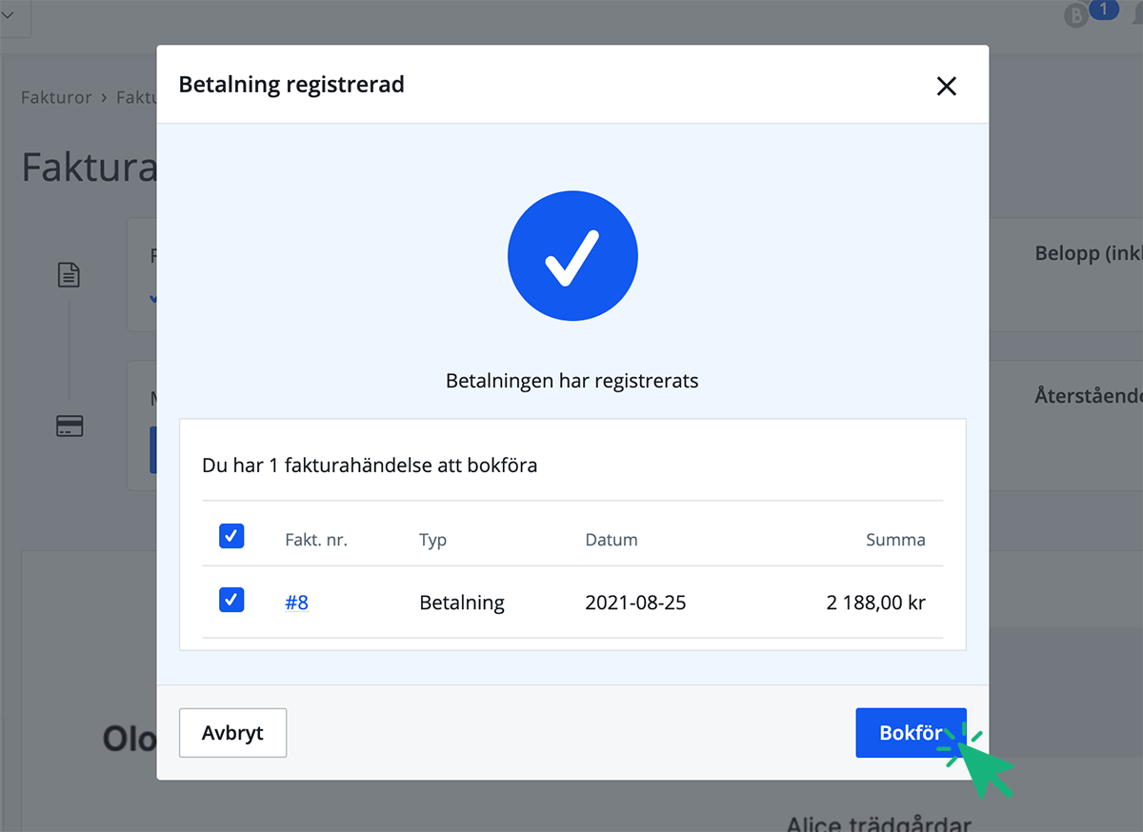Sort the table by the Summa column
1143x832 pixels.
895,540
